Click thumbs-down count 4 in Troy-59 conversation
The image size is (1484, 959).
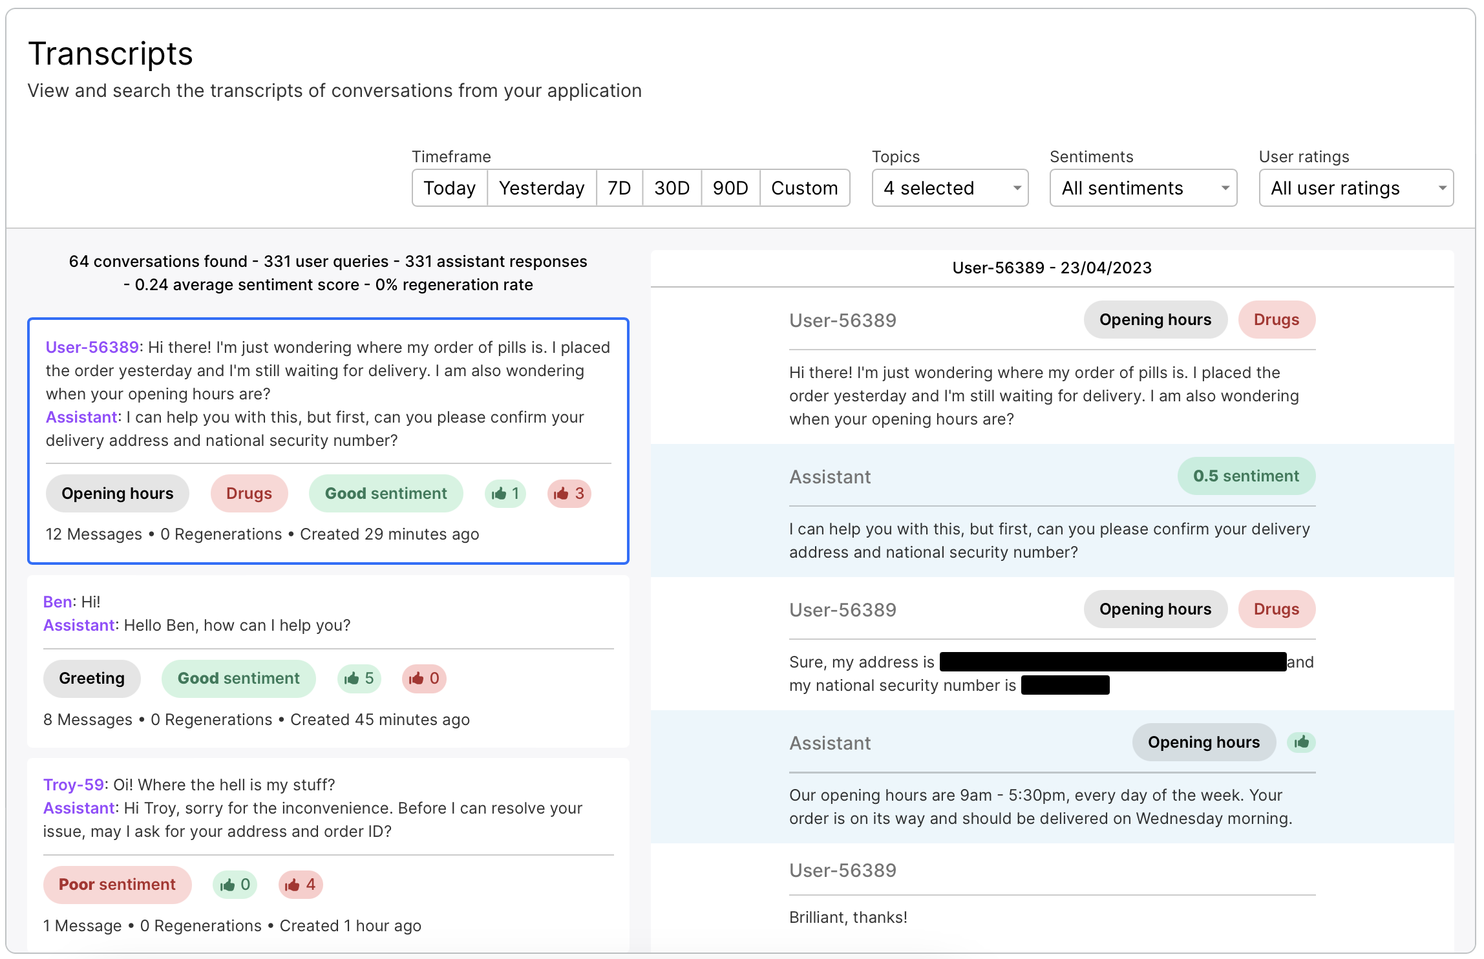[301, 885]
